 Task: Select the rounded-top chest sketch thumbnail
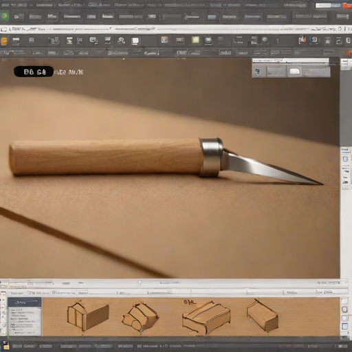[x=263, y=316]
